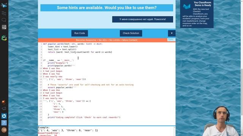The width and height of the screenshot is (243, 136).
Task: Open the brown profile badge showing 18
Action: [x=4, y=130]
